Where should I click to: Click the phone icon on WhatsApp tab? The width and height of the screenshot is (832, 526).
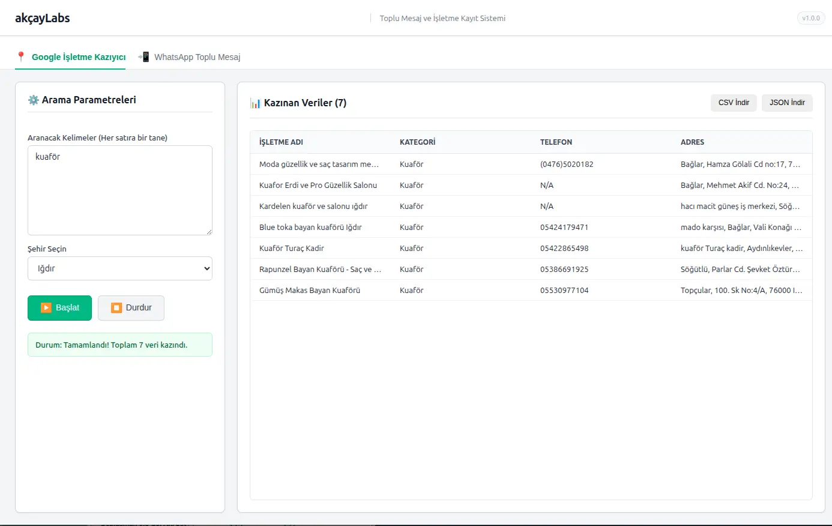pos(144,56)
